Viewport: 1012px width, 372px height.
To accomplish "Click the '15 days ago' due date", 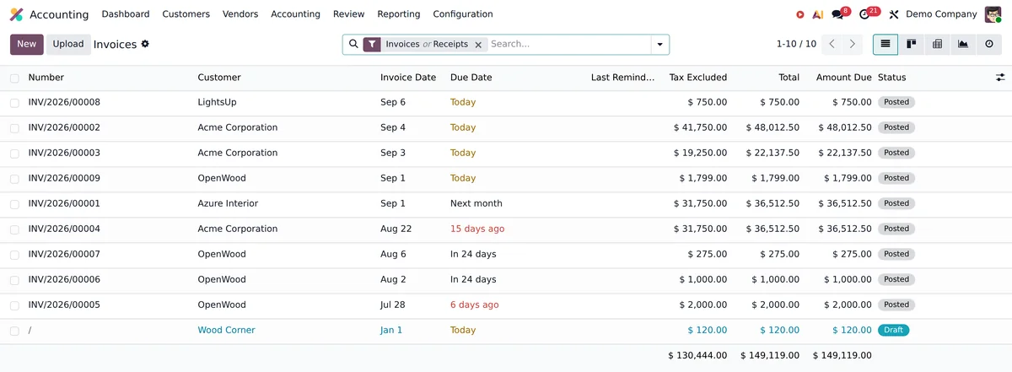I will tap(477, 229).
